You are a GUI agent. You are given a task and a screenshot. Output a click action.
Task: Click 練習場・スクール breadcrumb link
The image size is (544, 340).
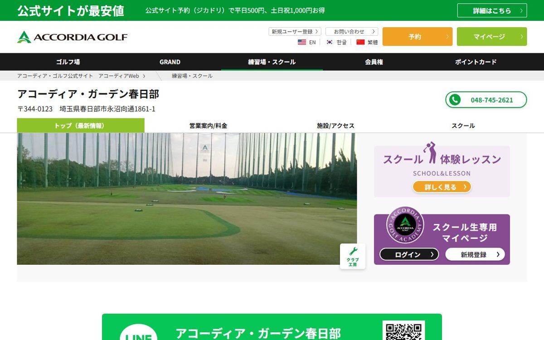[x=192, y=76]
